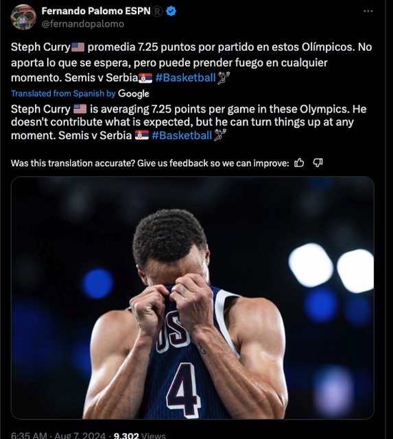Click the Serbia flag emoji in the Spanish tweet
The width and height of the screenshot is (393, 439).
click(x=145, y=78)
